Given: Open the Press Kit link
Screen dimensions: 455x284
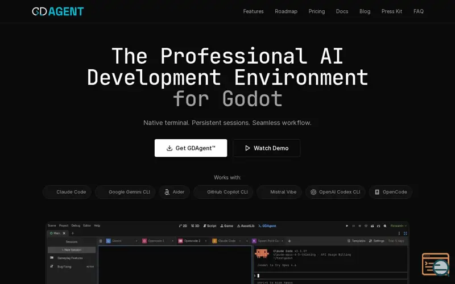Looking at the screenshot, I should point(392,11).
